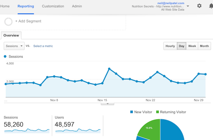Expand the account selector dropdown arrow
This screenshot has height=140, width=213.
(188, 6)
